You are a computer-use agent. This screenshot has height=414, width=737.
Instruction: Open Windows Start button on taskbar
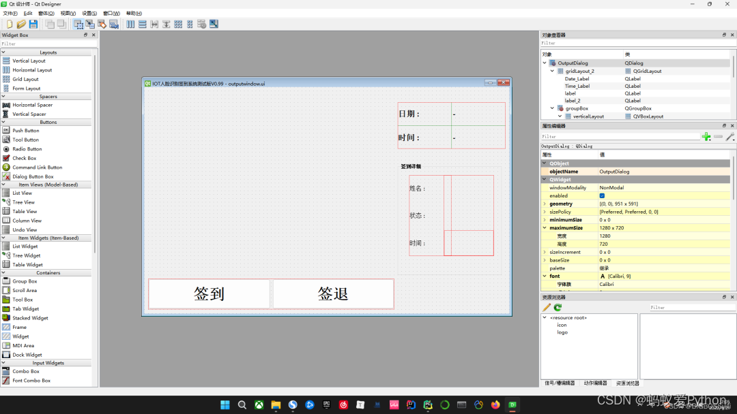tap(225, 404)
